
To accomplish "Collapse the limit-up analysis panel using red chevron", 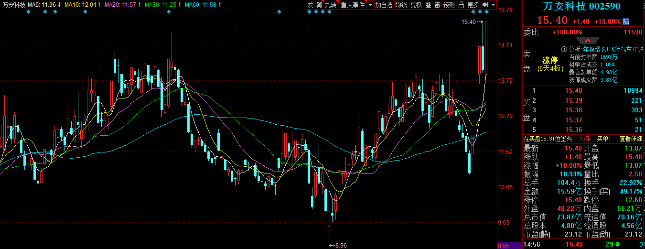I will tap(589, 41).
